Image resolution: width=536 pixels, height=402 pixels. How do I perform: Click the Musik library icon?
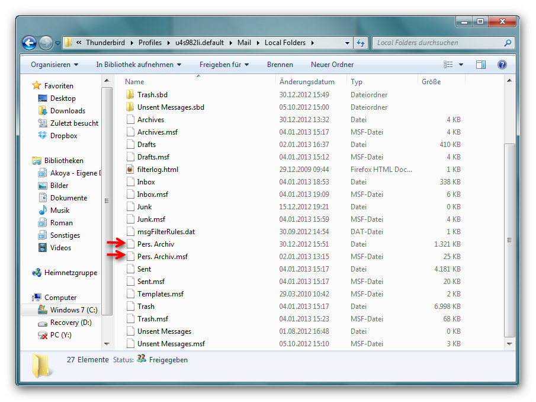pyautogui.click(x=43, y=210)
